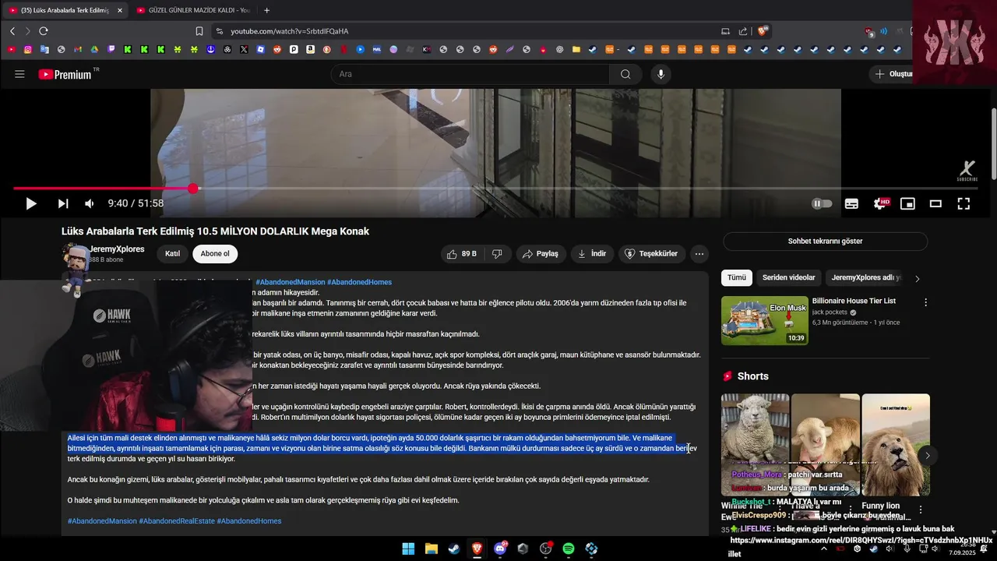Click the İndir download button

pyautogui.click(x=592, y=254)
